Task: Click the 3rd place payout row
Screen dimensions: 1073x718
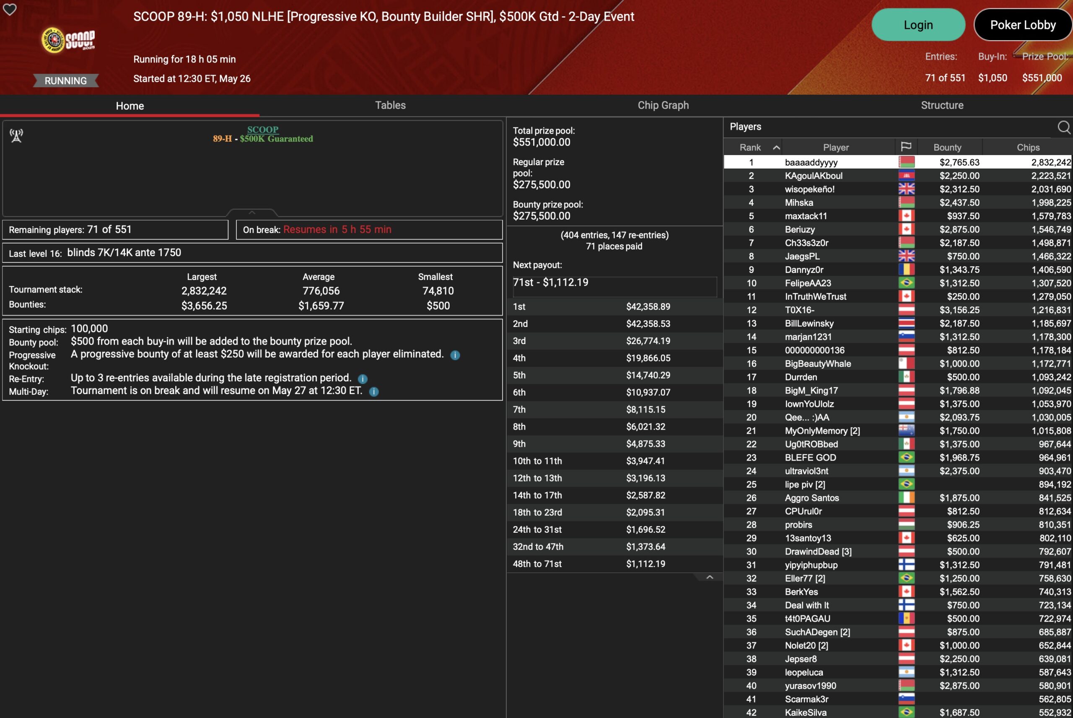Action: pos(615,341)
